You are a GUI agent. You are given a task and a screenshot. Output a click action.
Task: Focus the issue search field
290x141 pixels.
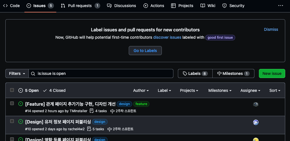point(101,73)
